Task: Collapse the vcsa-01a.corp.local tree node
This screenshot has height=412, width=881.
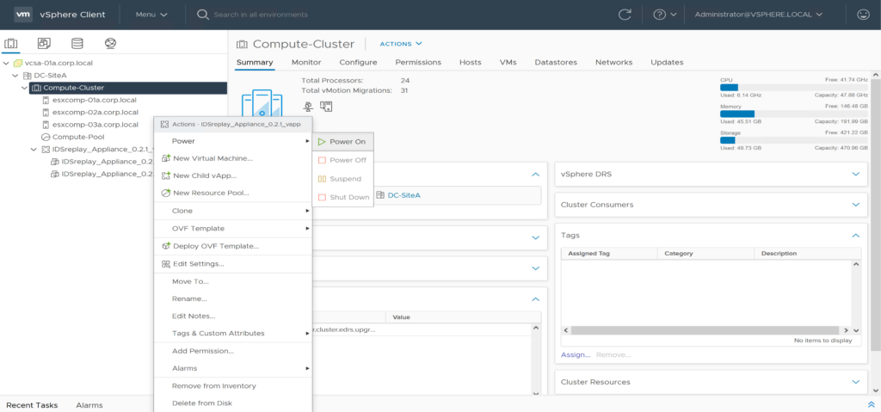Action: coord(6,63)
